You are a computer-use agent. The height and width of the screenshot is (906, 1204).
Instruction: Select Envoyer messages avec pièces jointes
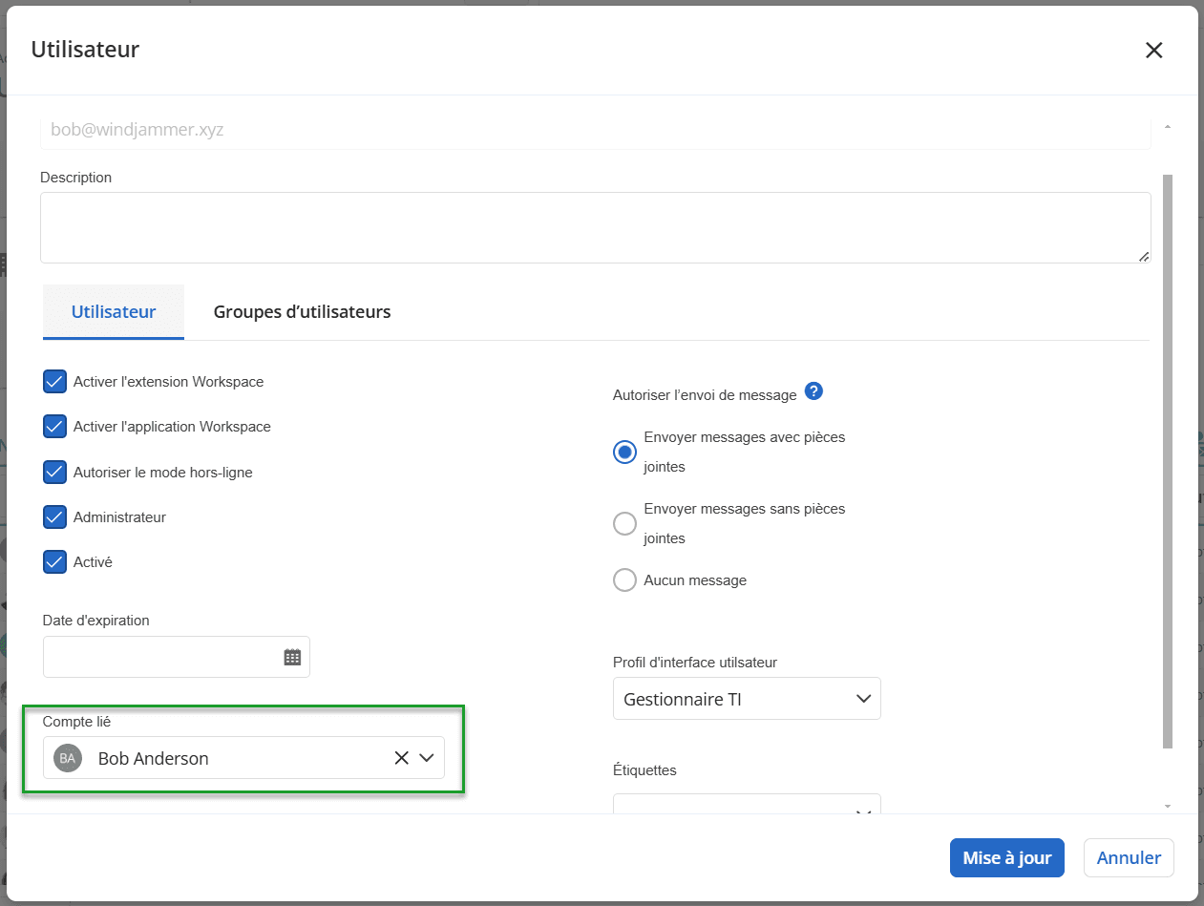[x=624, y=453]
